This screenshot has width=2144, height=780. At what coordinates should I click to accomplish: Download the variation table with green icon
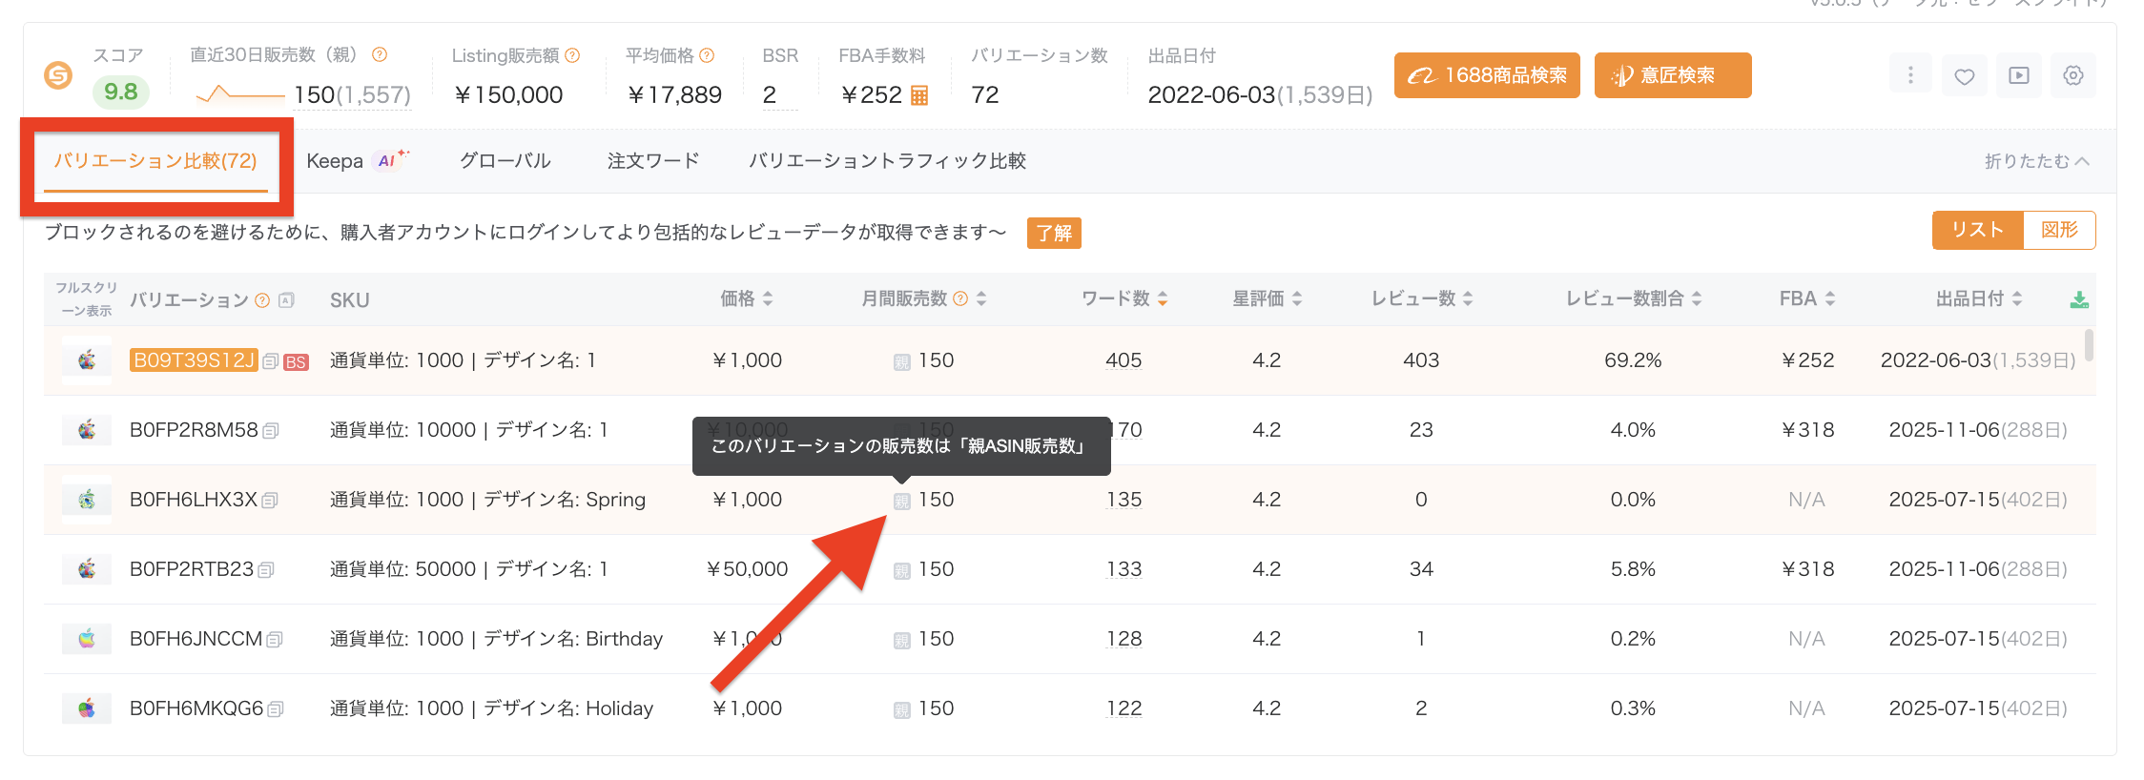coord(2080,300)
